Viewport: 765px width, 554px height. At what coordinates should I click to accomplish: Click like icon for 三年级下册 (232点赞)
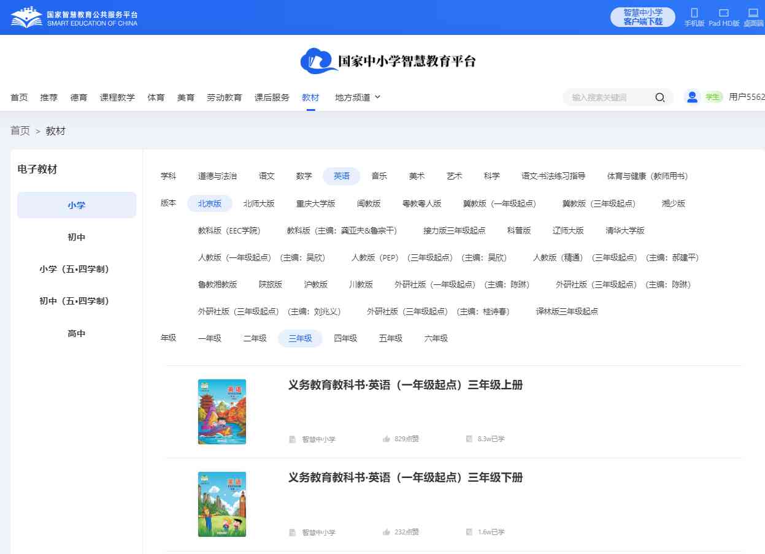click(x=386, y=532)
